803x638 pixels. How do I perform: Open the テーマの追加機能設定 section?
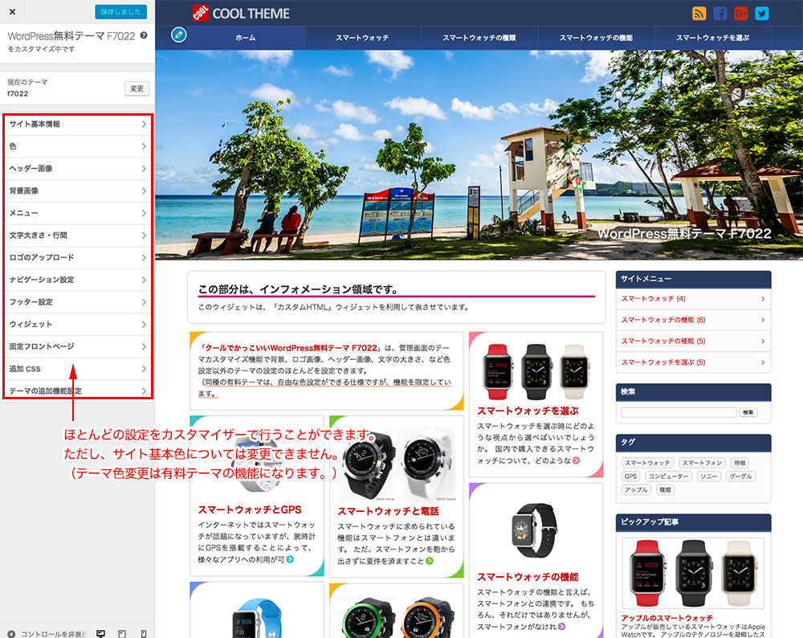click(78, 391)
